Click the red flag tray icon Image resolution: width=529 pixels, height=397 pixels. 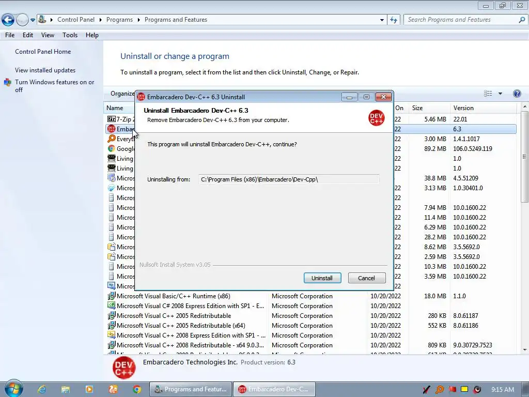(x=453, y=389)
